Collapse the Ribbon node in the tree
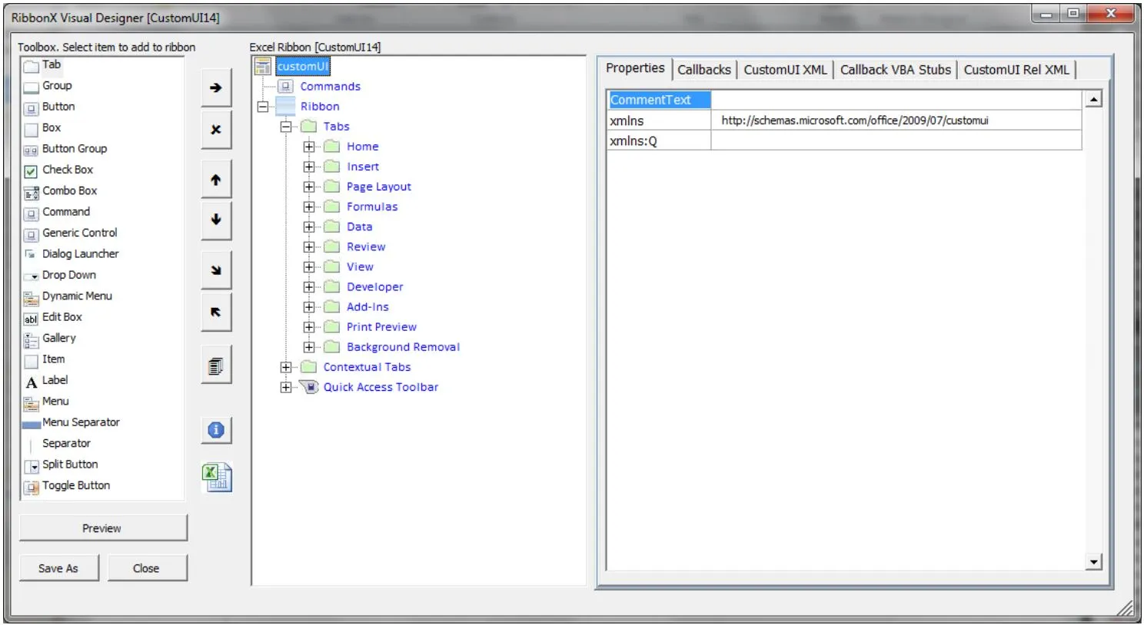1144x625 pixels. click(x=263, y=107)
